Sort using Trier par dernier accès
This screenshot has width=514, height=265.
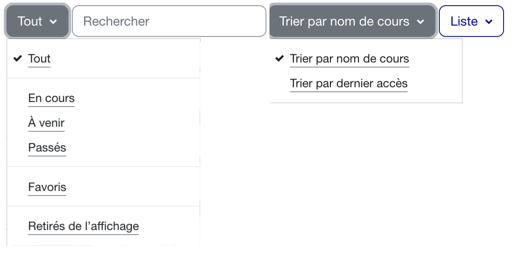pos(349,84)
